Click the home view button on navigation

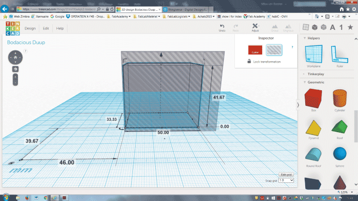point(15,58)
